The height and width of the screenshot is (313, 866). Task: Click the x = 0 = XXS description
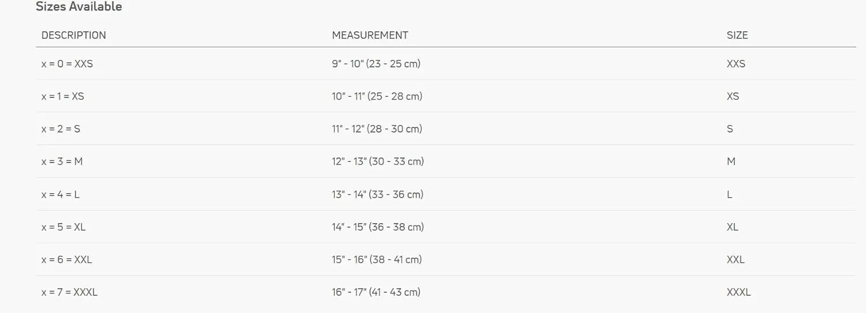coord(67,64)
